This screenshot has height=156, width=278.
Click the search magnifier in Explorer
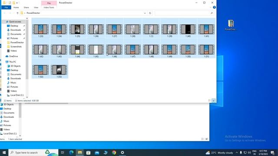click(212, 13)
